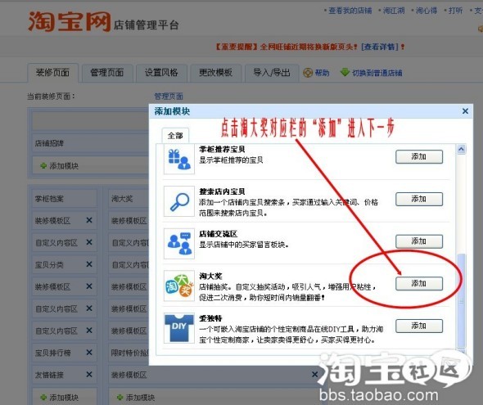483x405 pixels.
Task: Open the 帮助 link
Action: (x=322, y=73)
